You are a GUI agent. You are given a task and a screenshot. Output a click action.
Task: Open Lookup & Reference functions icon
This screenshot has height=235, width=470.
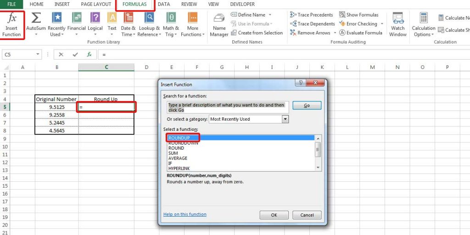coord(149,18)
